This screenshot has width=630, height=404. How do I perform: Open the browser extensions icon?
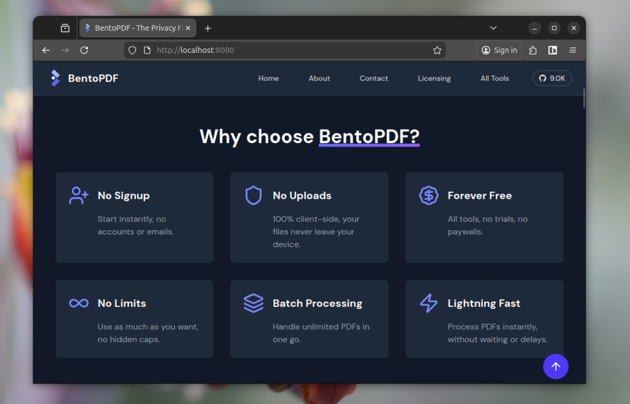pyautogui.click(x=533, y=50)
